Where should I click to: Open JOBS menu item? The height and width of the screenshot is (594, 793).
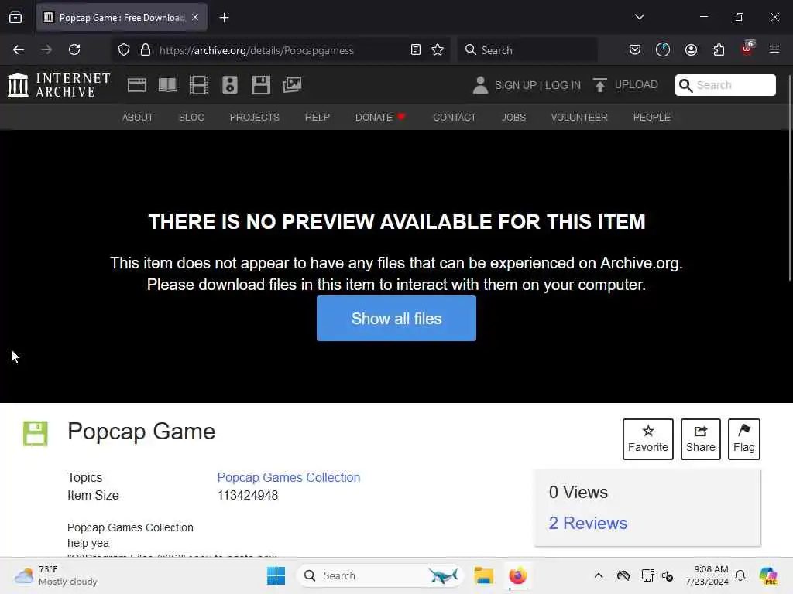[x=514, y=118]
